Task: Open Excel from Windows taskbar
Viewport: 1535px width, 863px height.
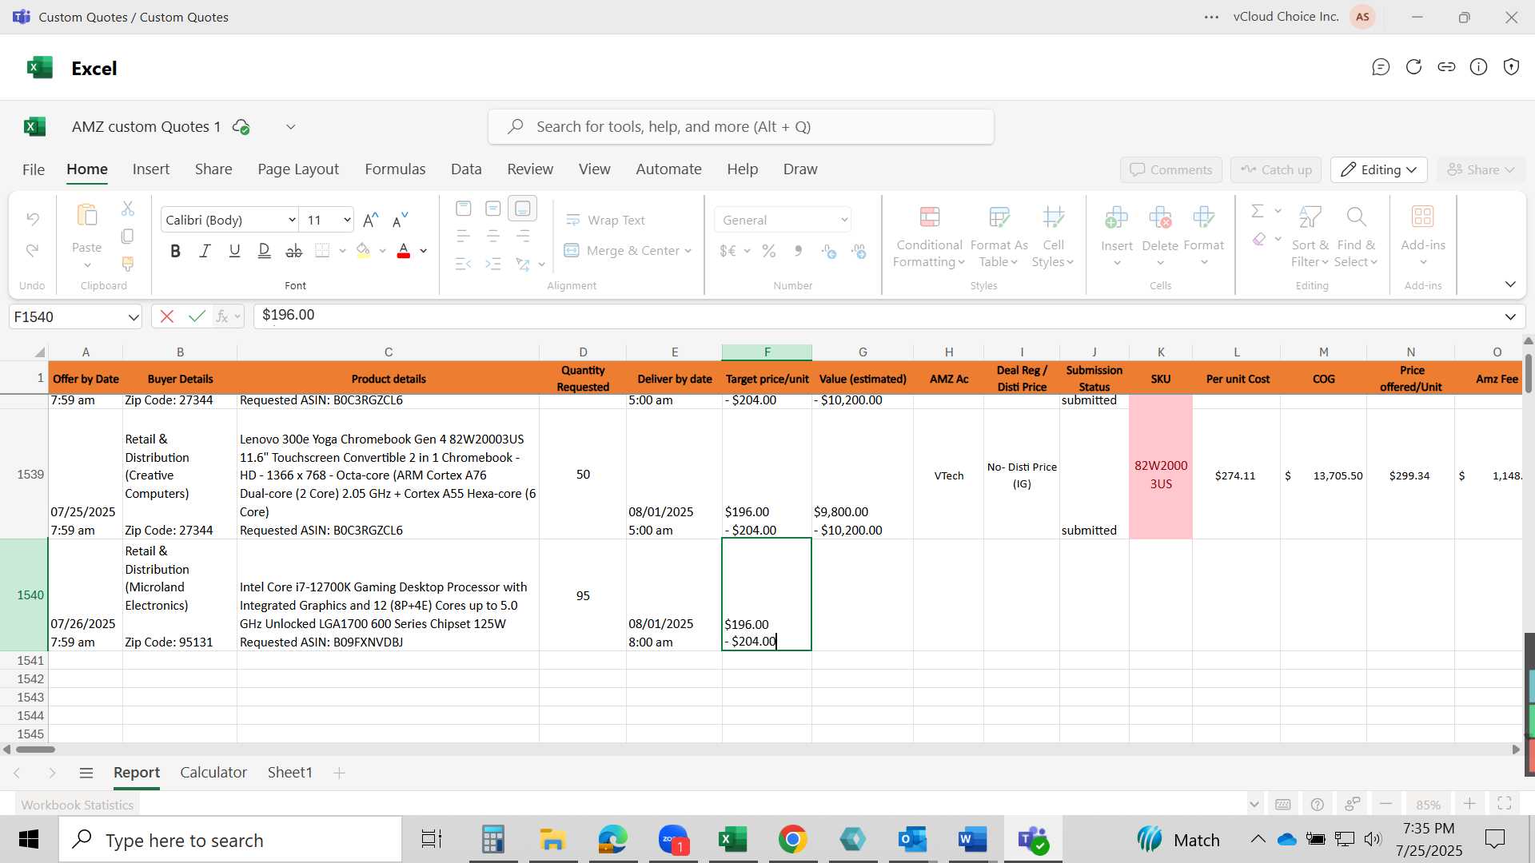Action: (x=732, y=840)
